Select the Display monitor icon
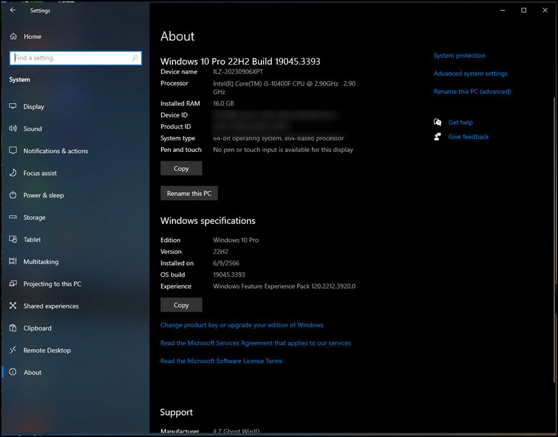558x437 pixels. pyautogui.click(x=13, y=106)
